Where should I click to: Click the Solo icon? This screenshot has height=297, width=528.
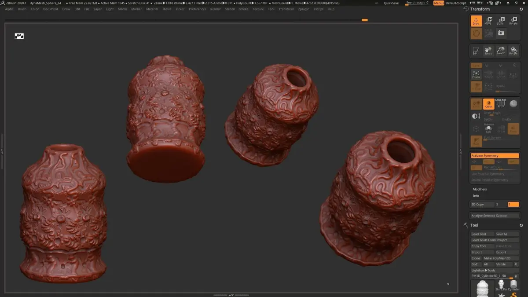pos(488,129)
